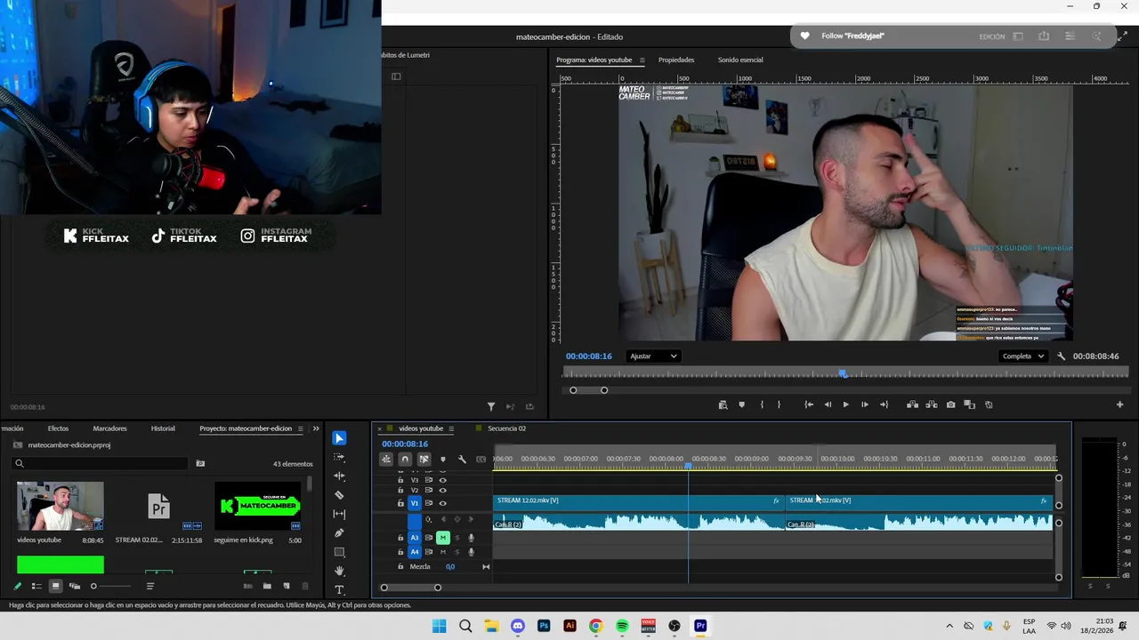Screen dimensions: 1139x640
Task: Toggle linked selection in timeline
Action: click(x=424, y=460)
